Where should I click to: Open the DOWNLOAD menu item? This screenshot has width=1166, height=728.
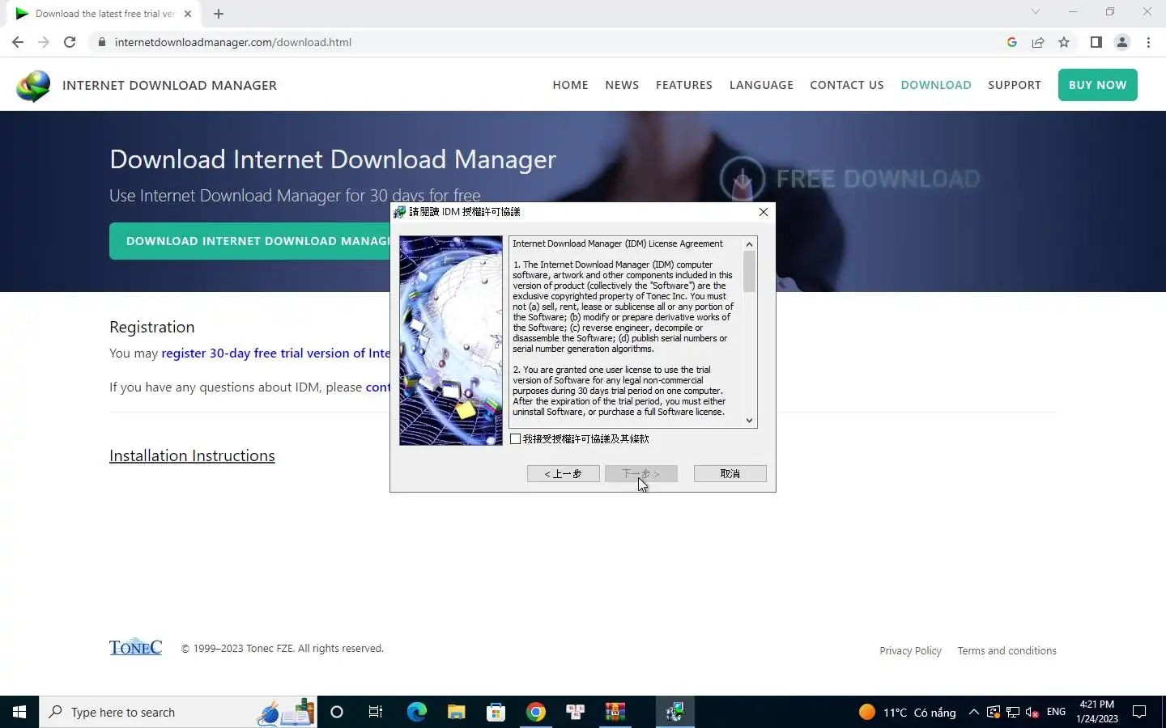pos(936,85)
